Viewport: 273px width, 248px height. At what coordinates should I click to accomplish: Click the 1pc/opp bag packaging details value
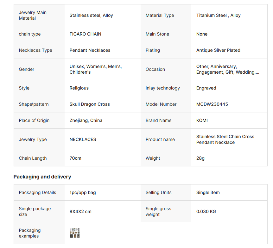(83, 192)
